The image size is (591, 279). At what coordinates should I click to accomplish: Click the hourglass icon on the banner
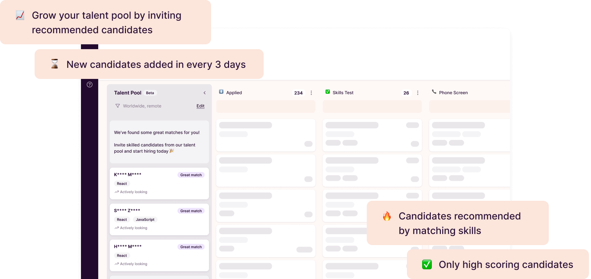(x=55, y=64)
